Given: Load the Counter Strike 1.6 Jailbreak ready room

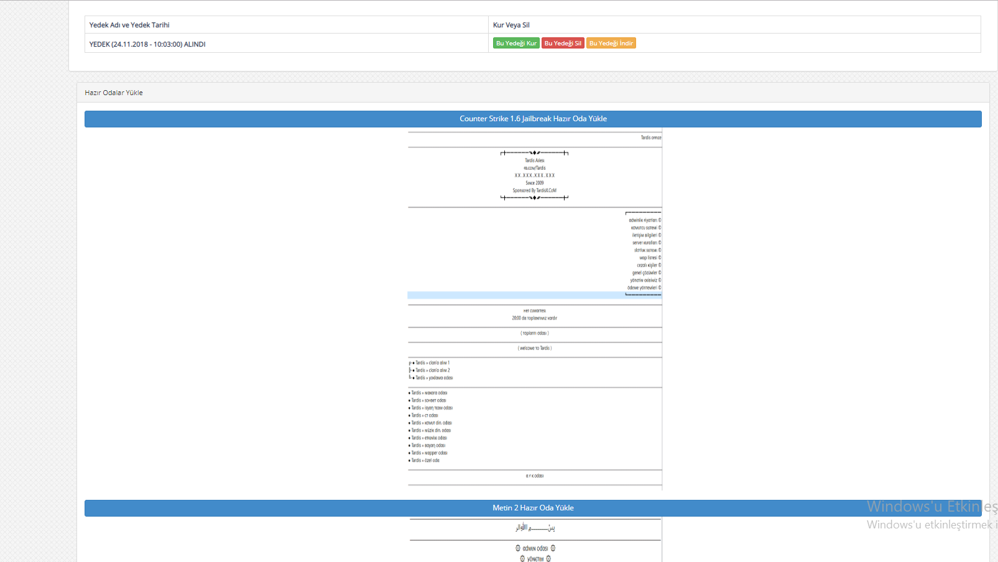Looking at the screenshot, I should point(533,119).
